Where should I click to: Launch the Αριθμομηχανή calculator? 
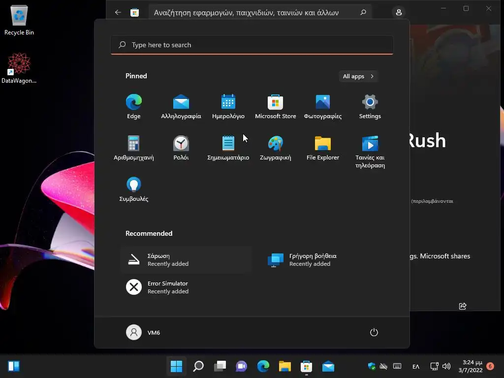tap(134, 148)
